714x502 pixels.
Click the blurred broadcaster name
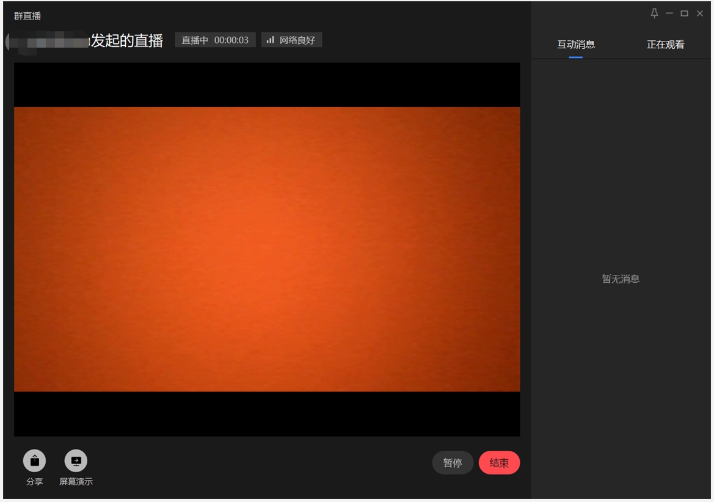click(48, 42)
